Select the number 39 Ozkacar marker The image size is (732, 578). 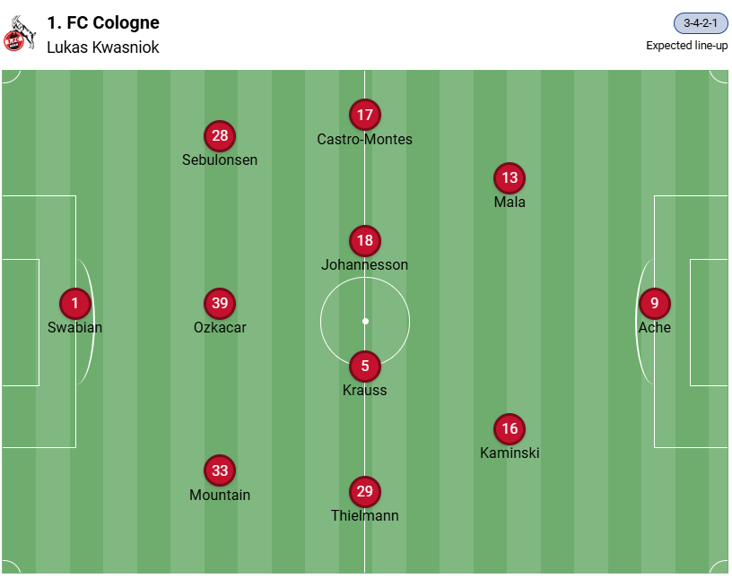click(220, 304)
